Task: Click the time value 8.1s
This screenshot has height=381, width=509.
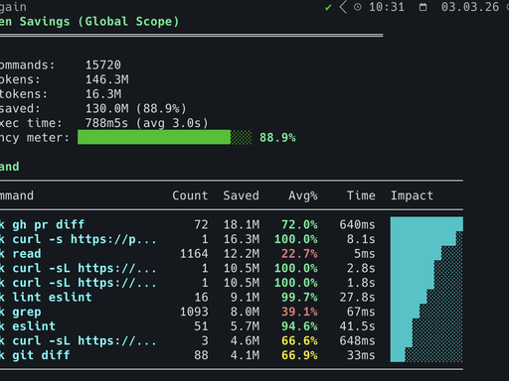Action: click(x=361, y=239)
